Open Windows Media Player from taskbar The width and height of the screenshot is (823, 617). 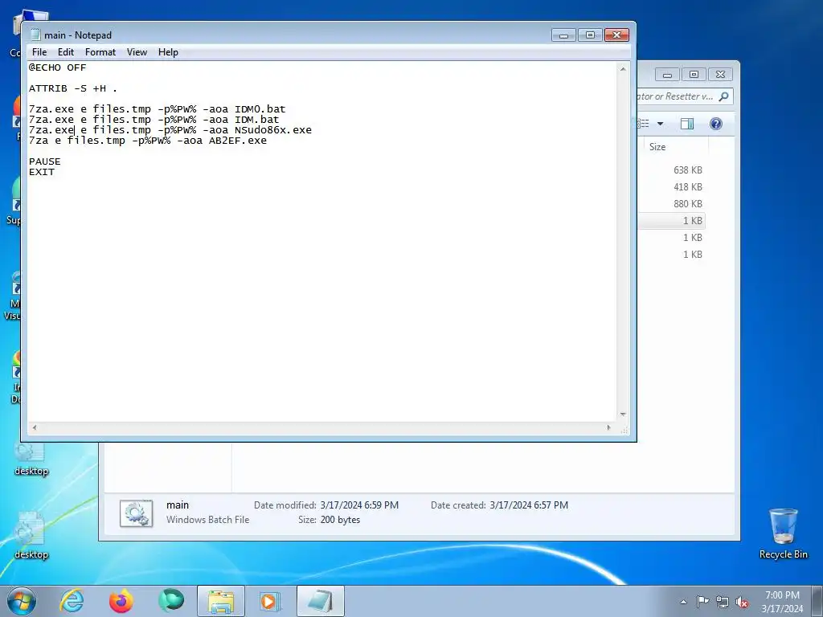[270, 601]
